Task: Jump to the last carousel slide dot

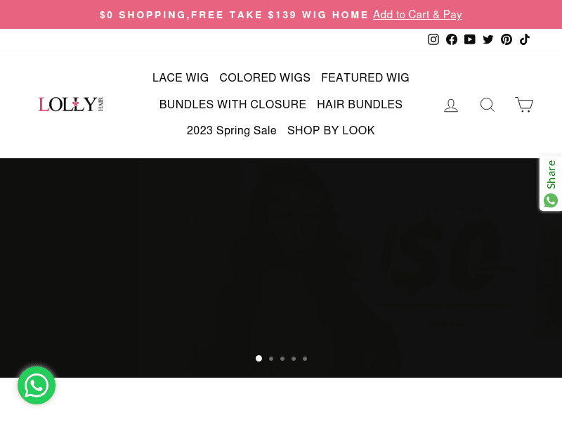Action: [x=305, y=359]
